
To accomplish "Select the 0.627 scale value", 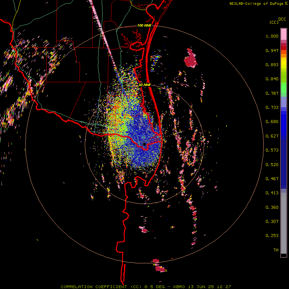I will pos(272,136).
